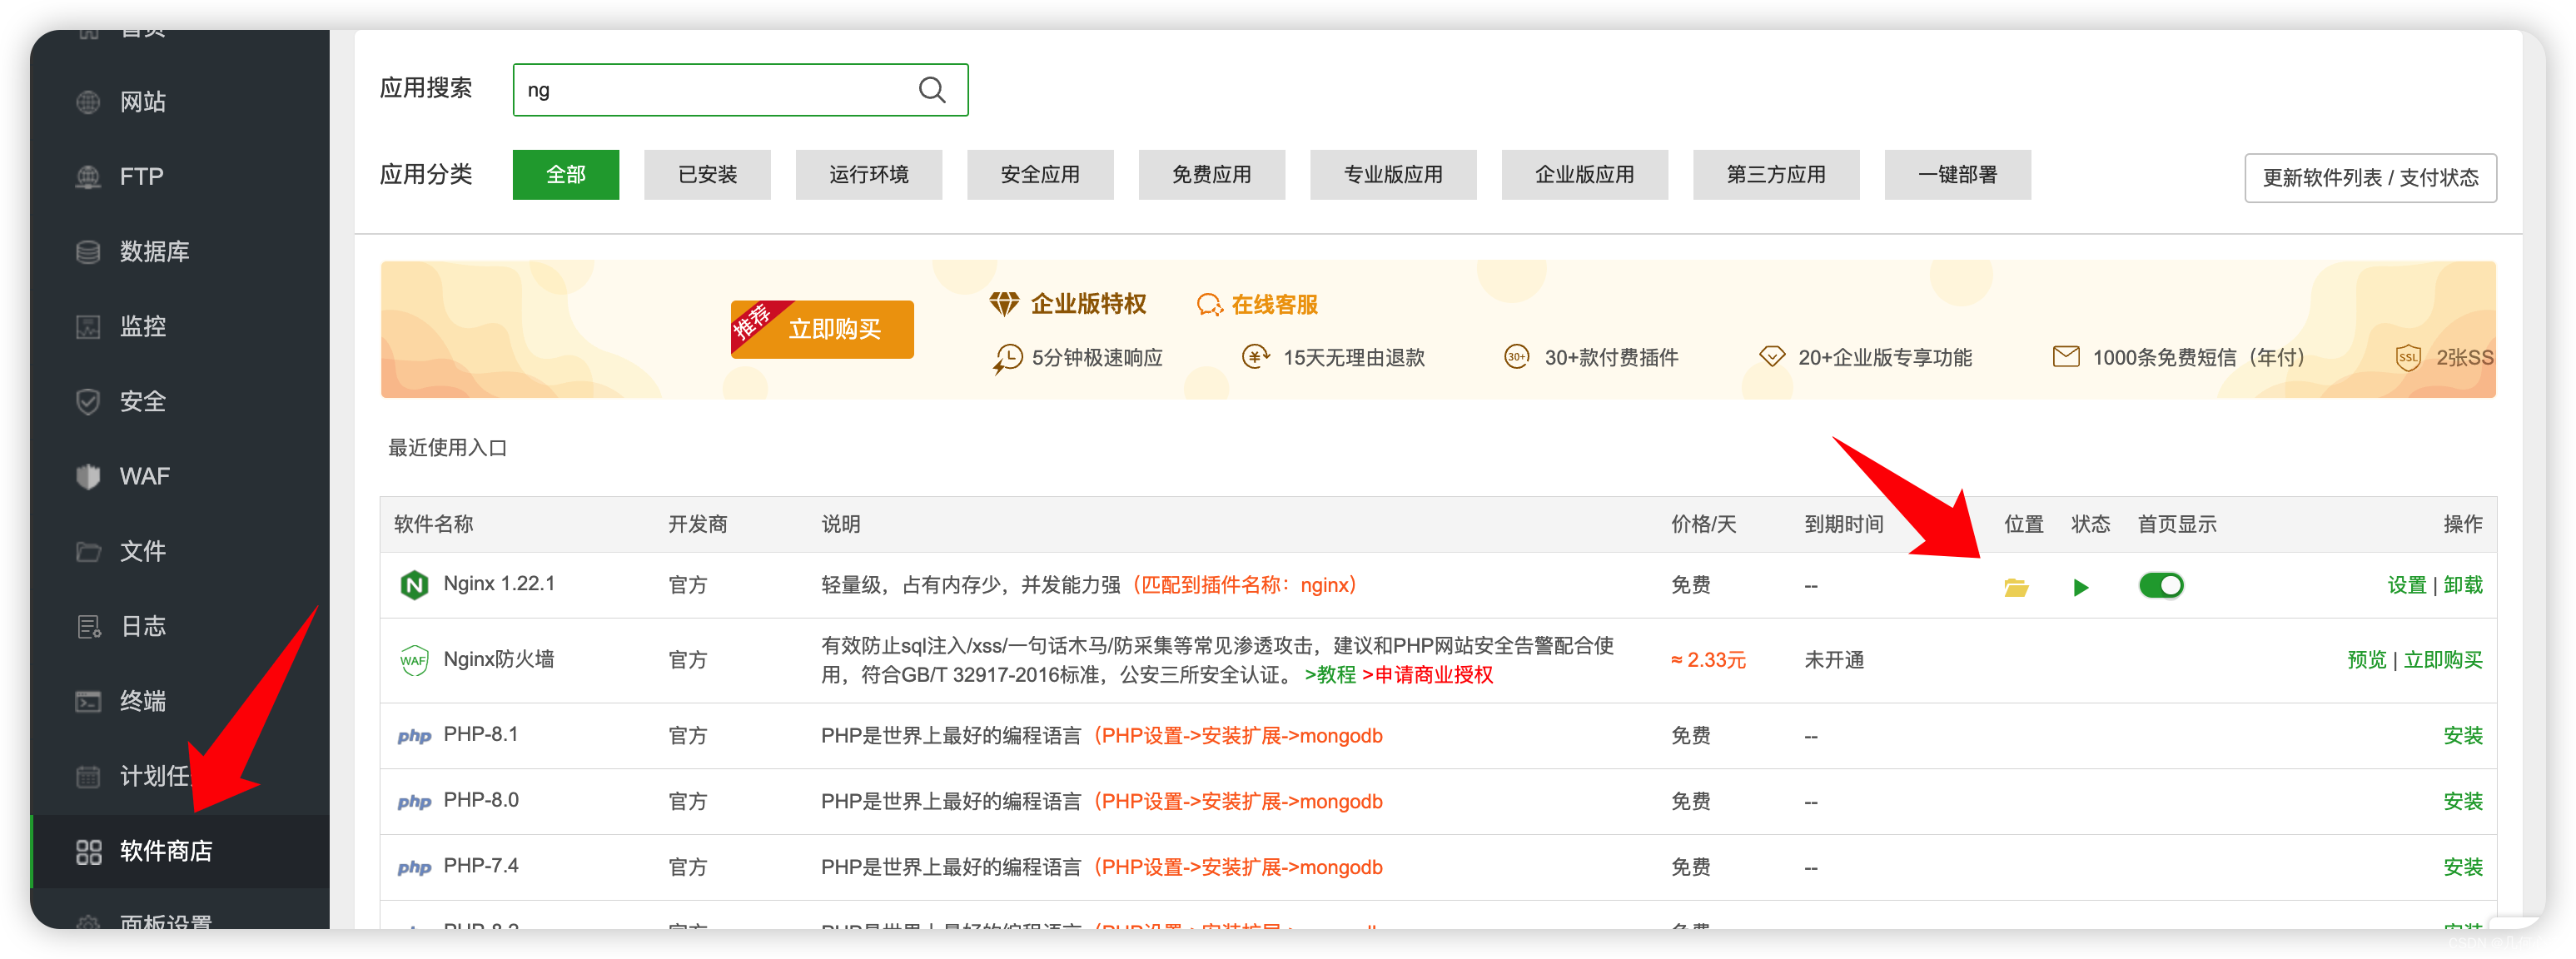Click the 网站 globe sidebar icon
This screenshot has height=959, width=2576.
(88, 102)
